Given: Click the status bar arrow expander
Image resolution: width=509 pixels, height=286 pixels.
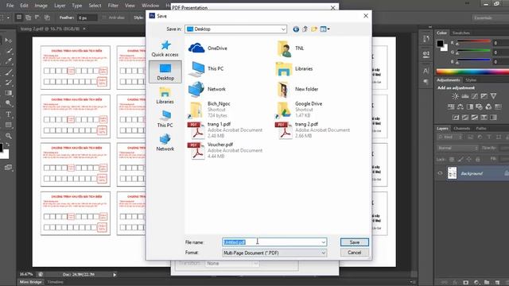Looking at the screenshot, I should pyautogui.click(x=115, y=275).
